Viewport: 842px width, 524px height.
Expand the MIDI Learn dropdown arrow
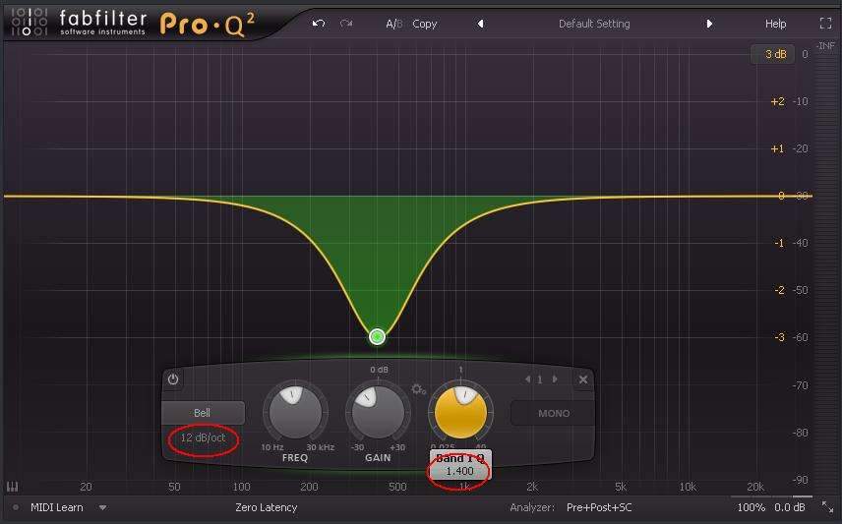click(x=102, y=508)
